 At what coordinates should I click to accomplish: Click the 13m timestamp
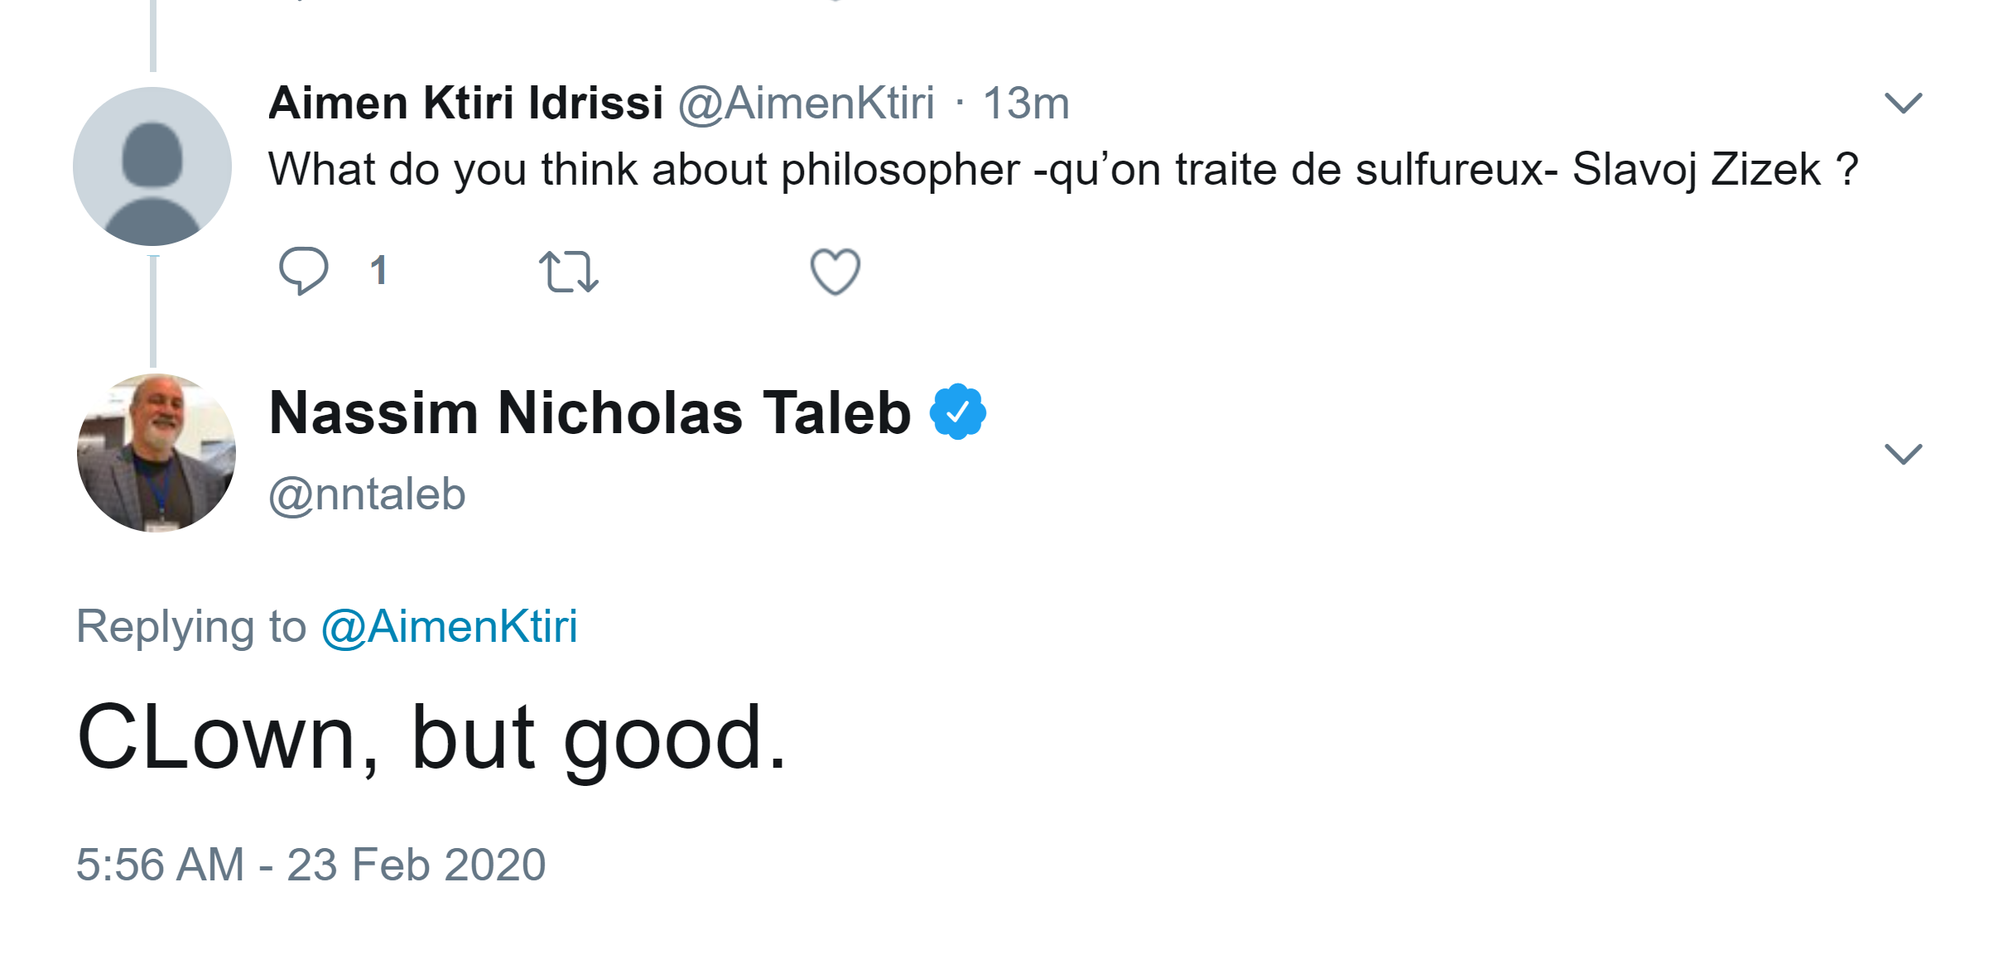tap(1025, 104)
